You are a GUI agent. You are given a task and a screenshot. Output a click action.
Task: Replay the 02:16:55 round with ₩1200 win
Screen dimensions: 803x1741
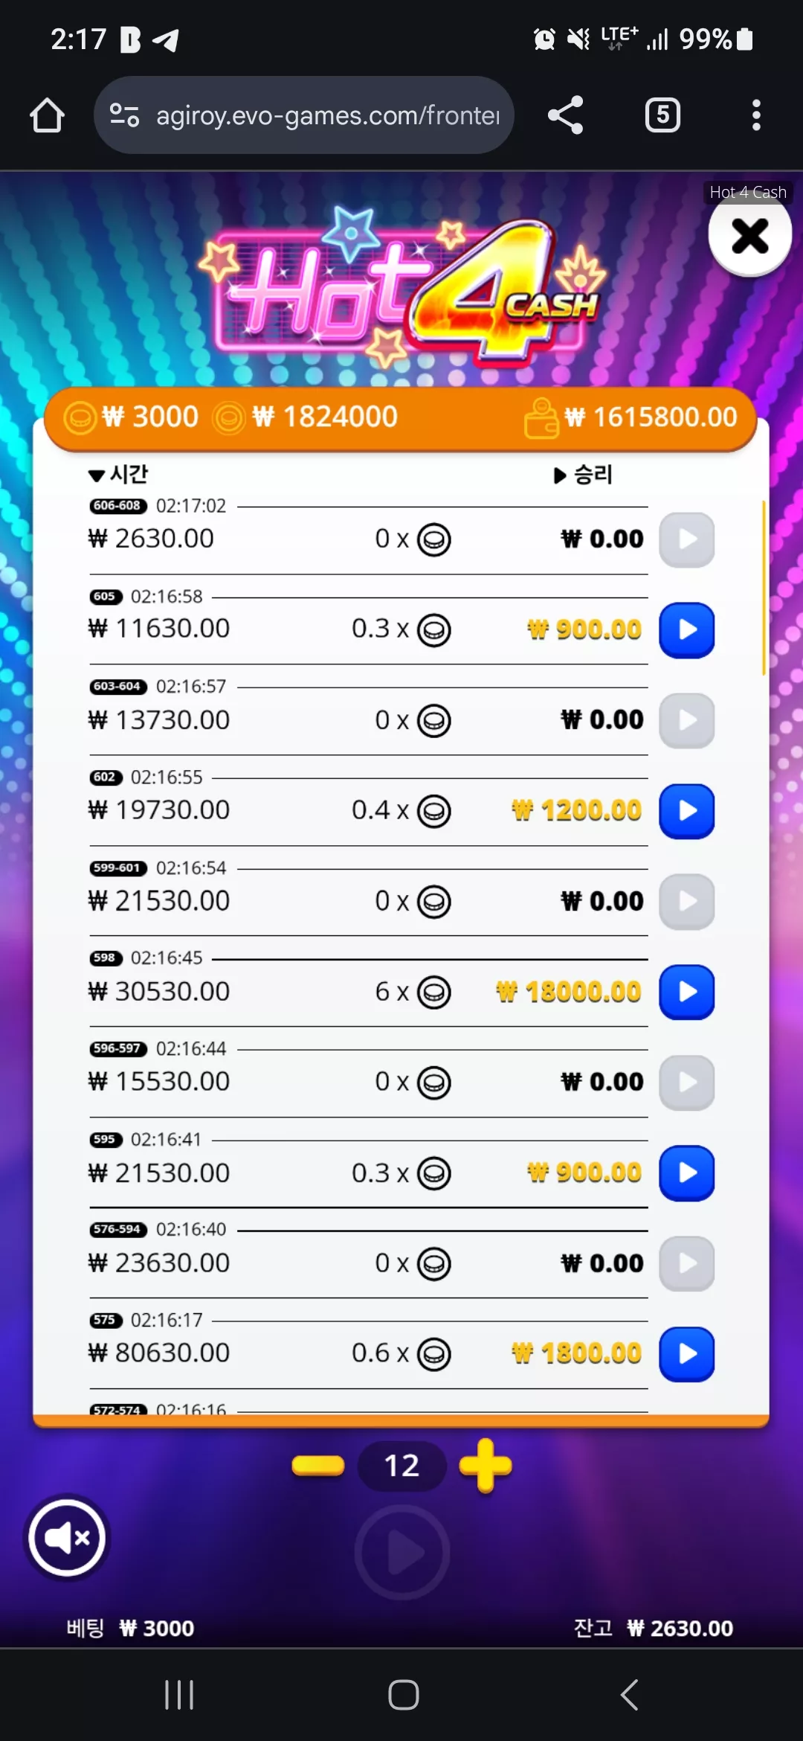click(x=686, y=811)
